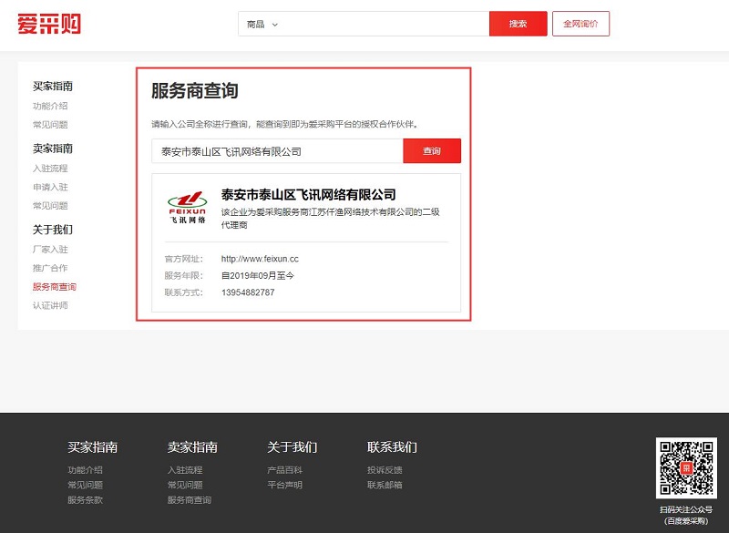
Task: Open footer 常见问题 under 买家指南
Action: (x=85, y=485)
